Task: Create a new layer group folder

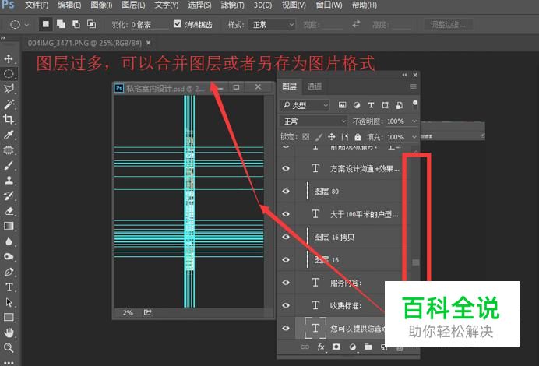Action: (368, 347)
